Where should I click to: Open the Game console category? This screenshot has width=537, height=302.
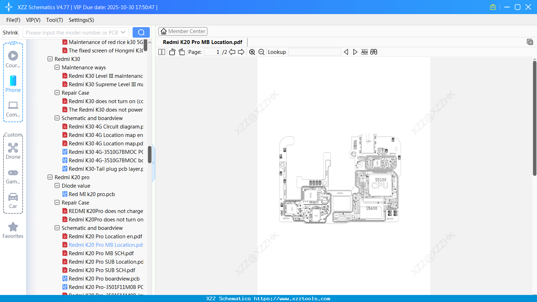tap(13, 176)
